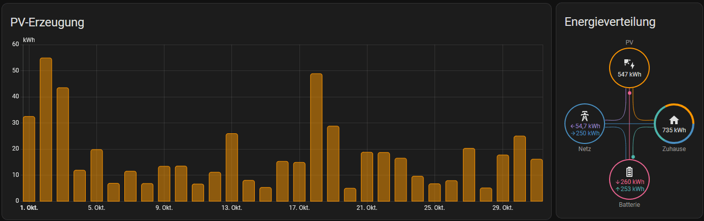The width and height of the screenshot is (704, 221).
Task: Click the '17. Okt.' axis label
Action: click(299, 208)
